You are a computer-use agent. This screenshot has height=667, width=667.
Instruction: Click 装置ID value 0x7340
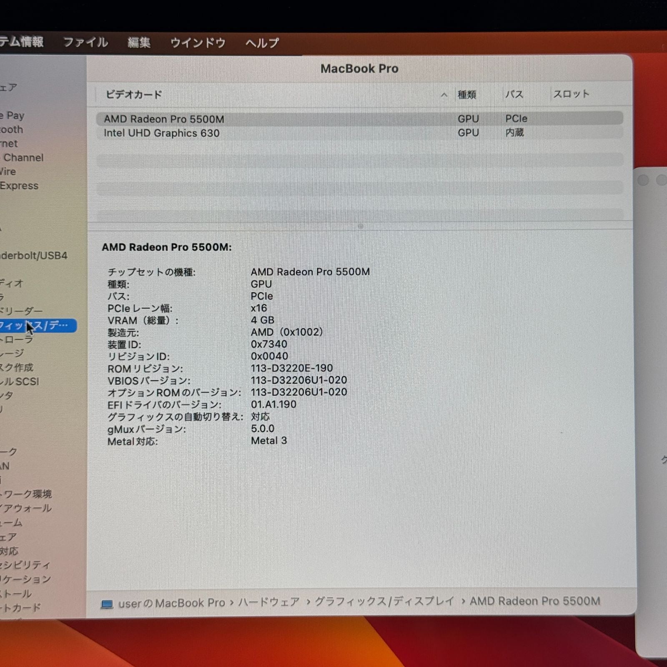(x=269, y=344)
